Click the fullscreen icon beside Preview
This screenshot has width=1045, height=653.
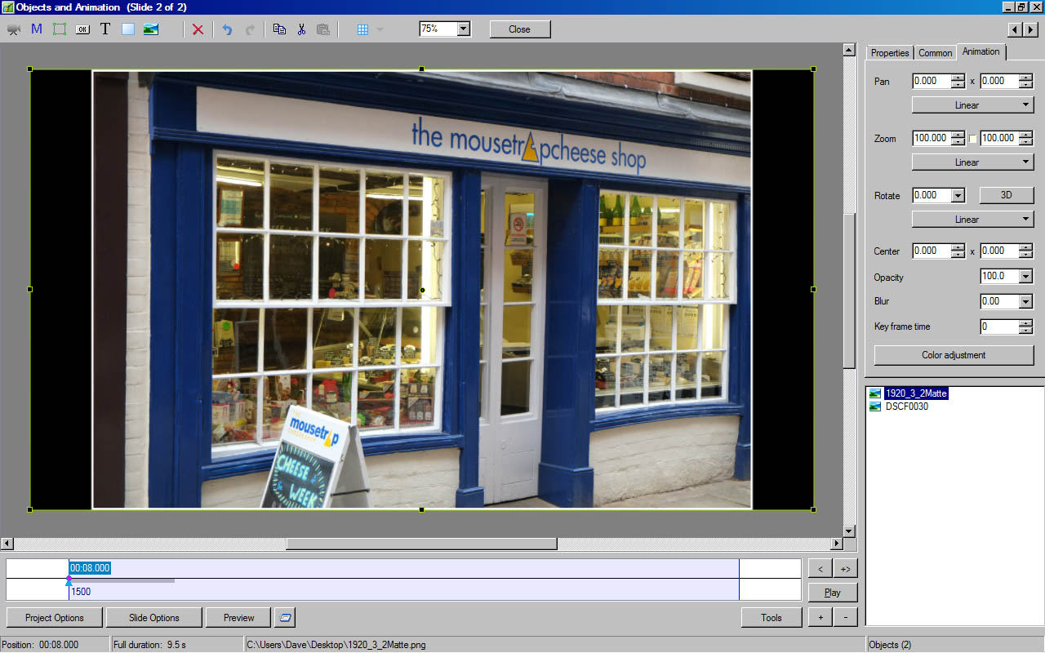pyautogui.click(x=285, y=618)
